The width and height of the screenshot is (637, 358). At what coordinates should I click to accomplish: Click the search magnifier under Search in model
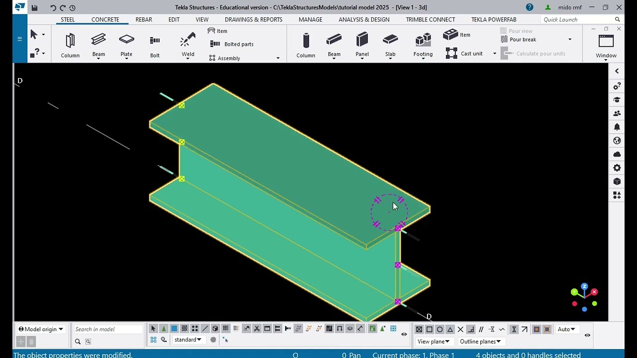pyautogui.click(x=78, y=341)
